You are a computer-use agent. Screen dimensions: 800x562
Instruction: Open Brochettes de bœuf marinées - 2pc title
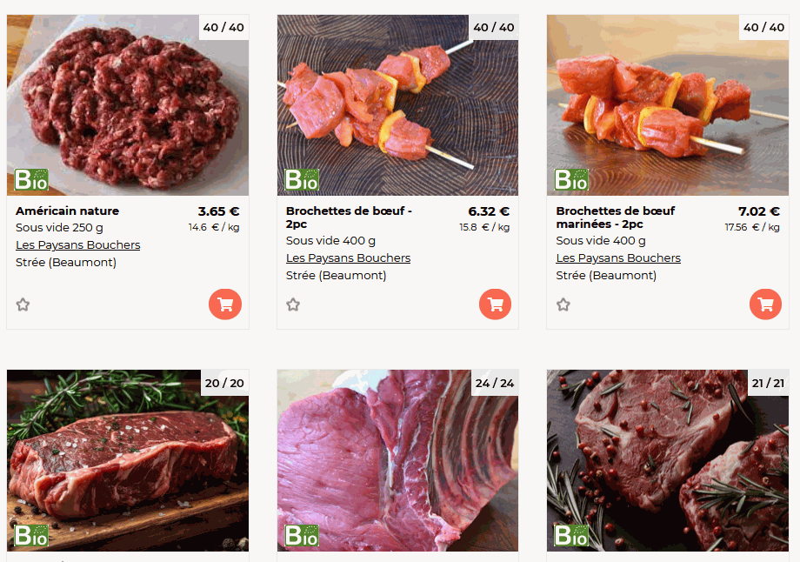click(616, 217)
